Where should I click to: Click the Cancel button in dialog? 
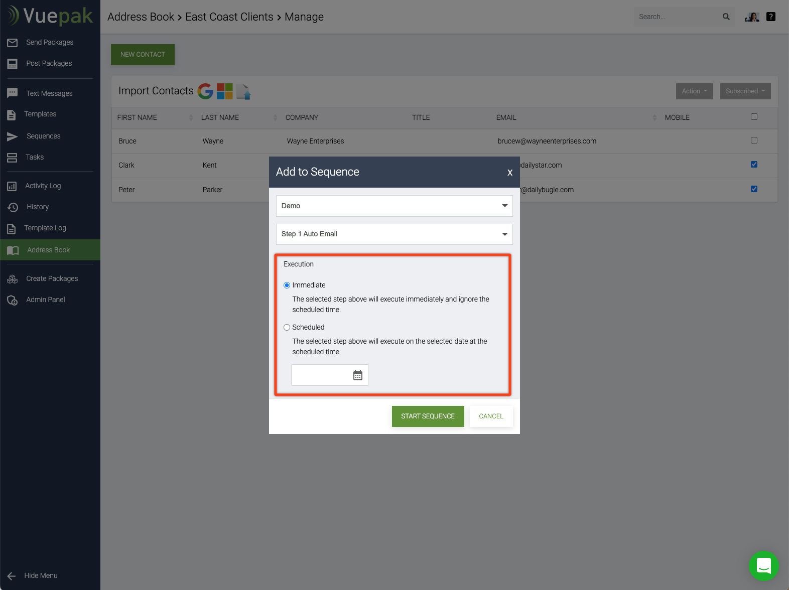(x=491, y=416)
